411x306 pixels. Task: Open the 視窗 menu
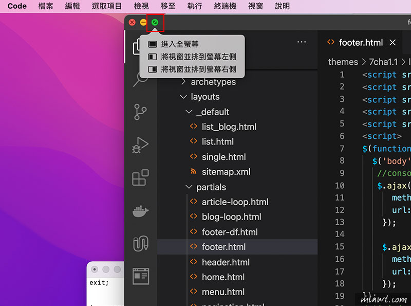(255, 6)
